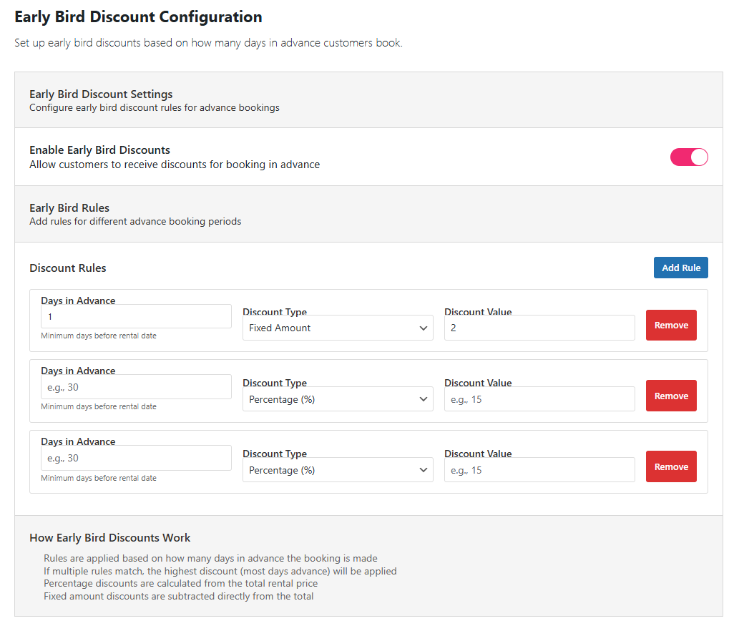
Task: Focus the third rule's Discount Value input
Action: click(539, 470)
